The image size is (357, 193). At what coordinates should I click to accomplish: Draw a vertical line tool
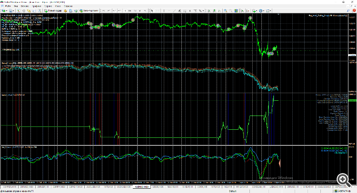(164, 10)
